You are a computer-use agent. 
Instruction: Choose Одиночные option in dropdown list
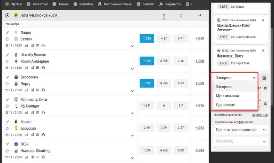click(x=235, y=105)
